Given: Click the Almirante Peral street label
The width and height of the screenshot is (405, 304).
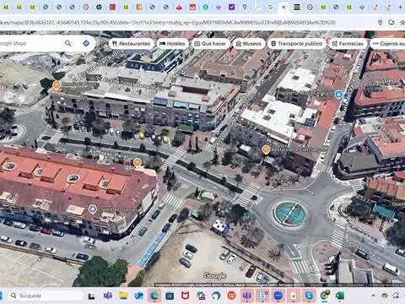Looking at the screenshot, I should pos(109,154).
